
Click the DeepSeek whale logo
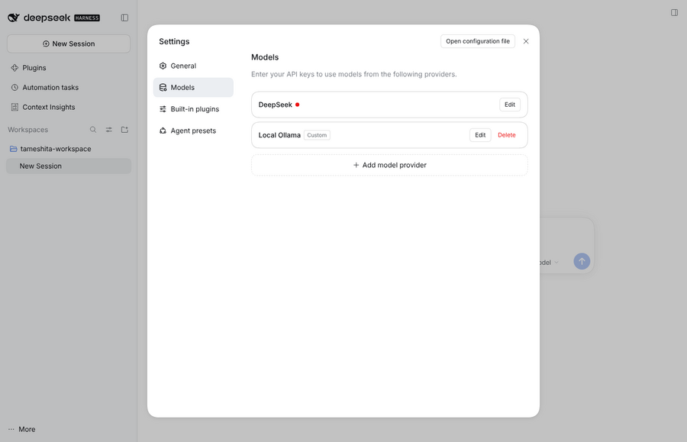click(x=14, y=18)
